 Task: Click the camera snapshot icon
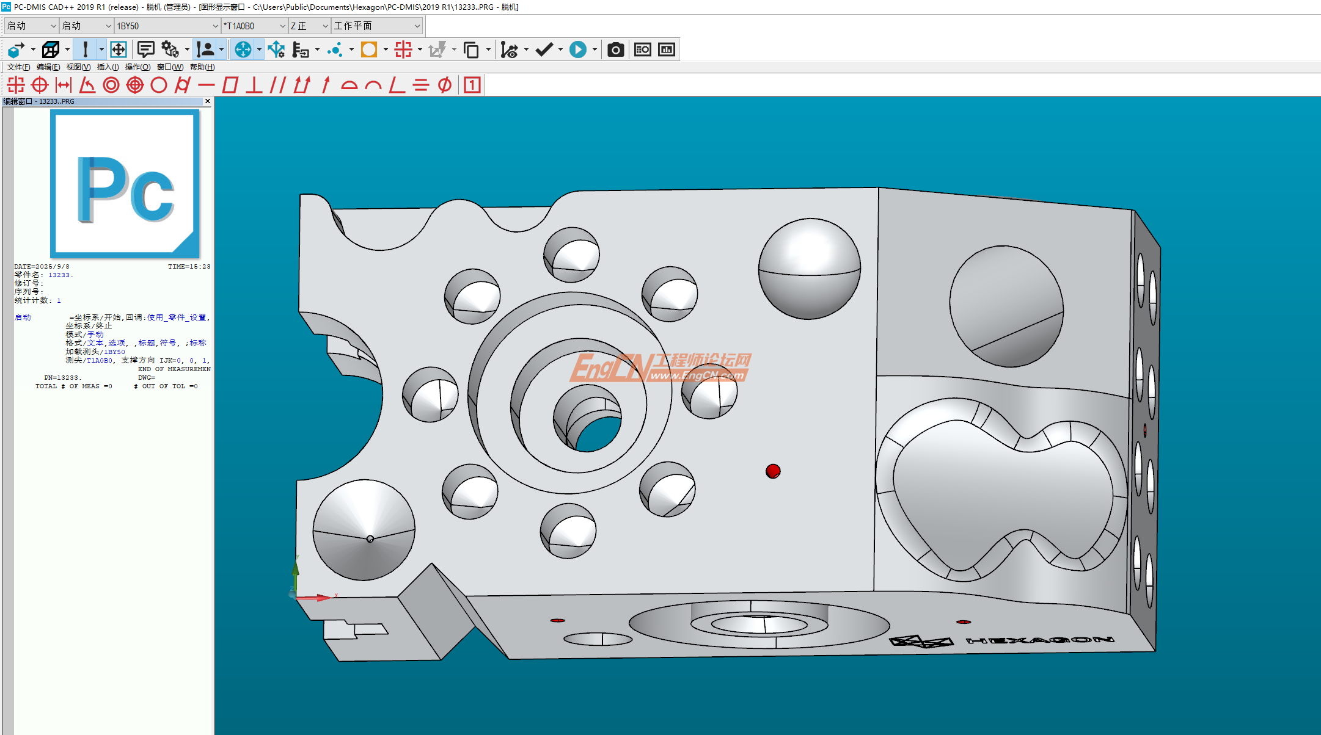click(615, 50)
